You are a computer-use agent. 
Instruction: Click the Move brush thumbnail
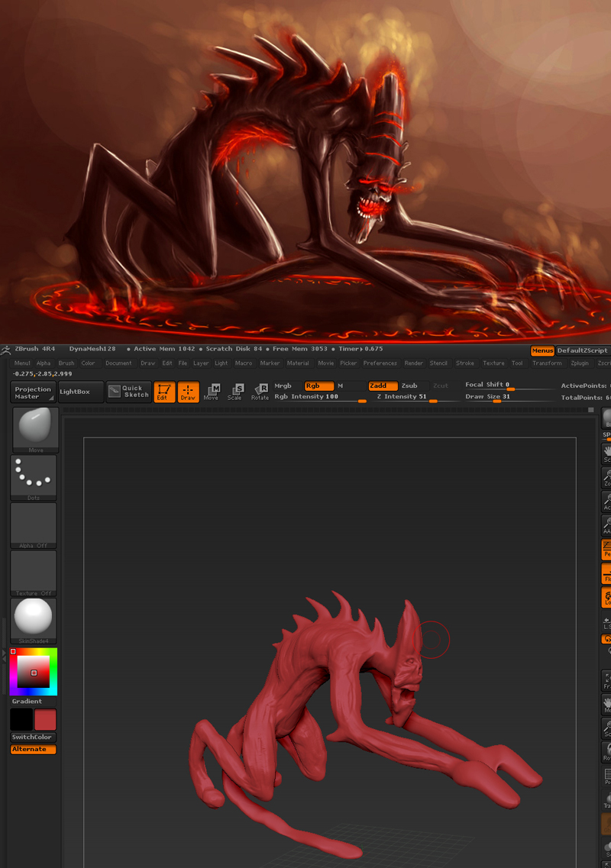(x=34, y=429)
